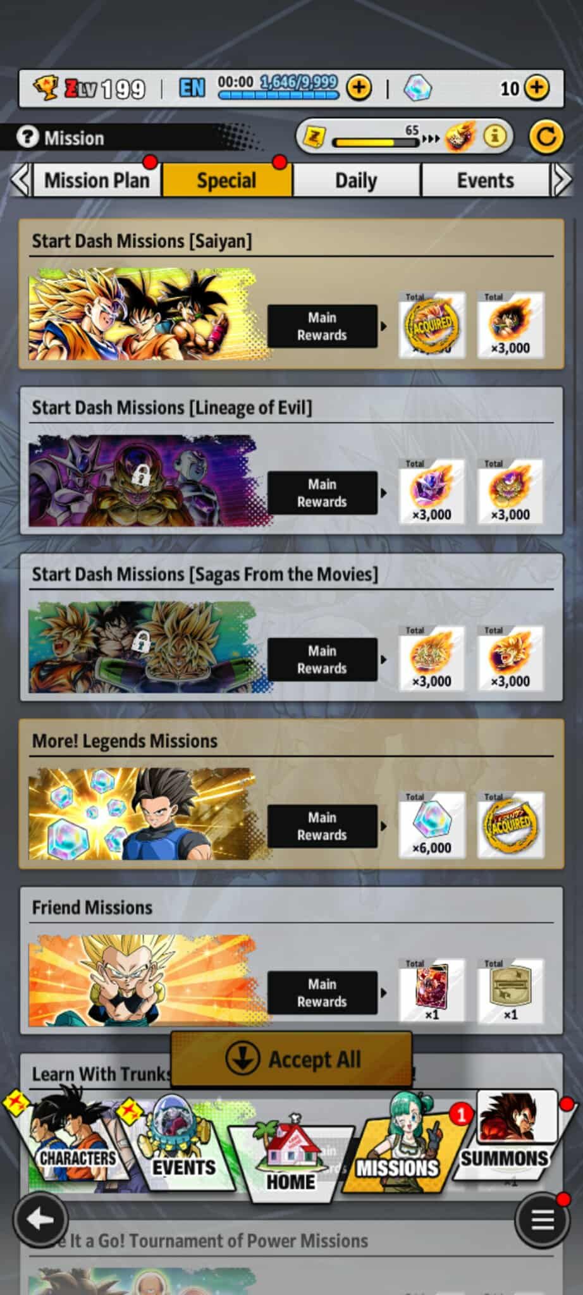
Task: Add energy with the EN plus icon
Action: click(359, 88)
